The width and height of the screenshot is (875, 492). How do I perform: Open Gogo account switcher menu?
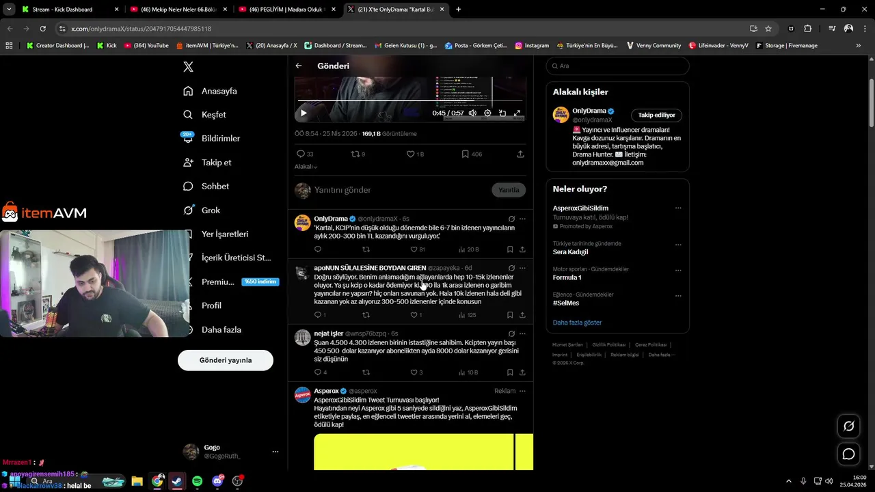[232, 452]
